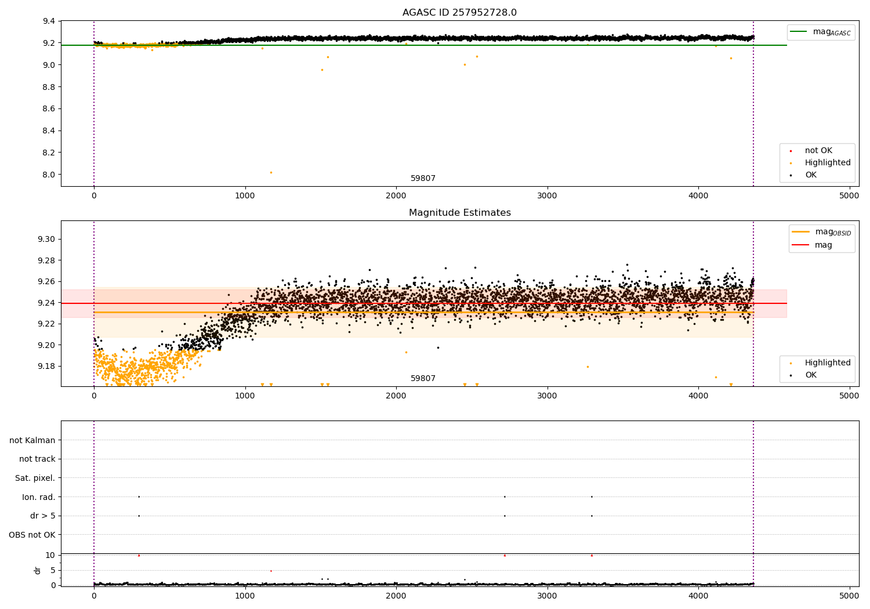The height and width of the screenshot is (609, 870).
Task: Click the 'not track' row label
Action: 37,459
